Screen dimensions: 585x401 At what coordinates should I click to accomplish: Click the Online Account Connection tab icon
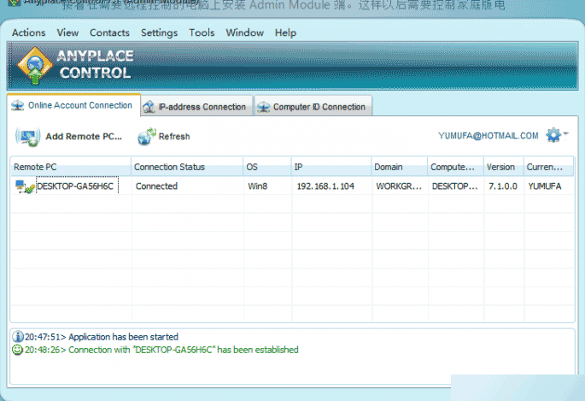(x=18, y=106)
